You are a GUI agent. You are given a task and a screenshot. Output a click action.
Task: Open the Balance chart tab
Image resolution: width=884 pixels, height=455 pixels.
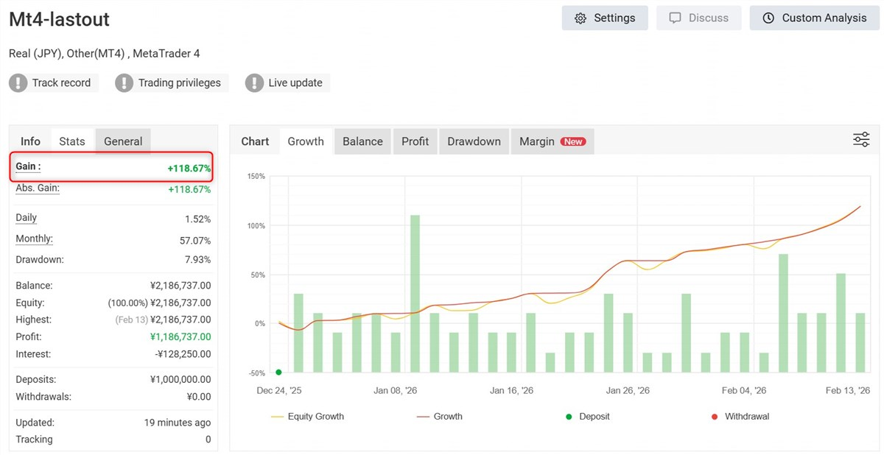362,141
